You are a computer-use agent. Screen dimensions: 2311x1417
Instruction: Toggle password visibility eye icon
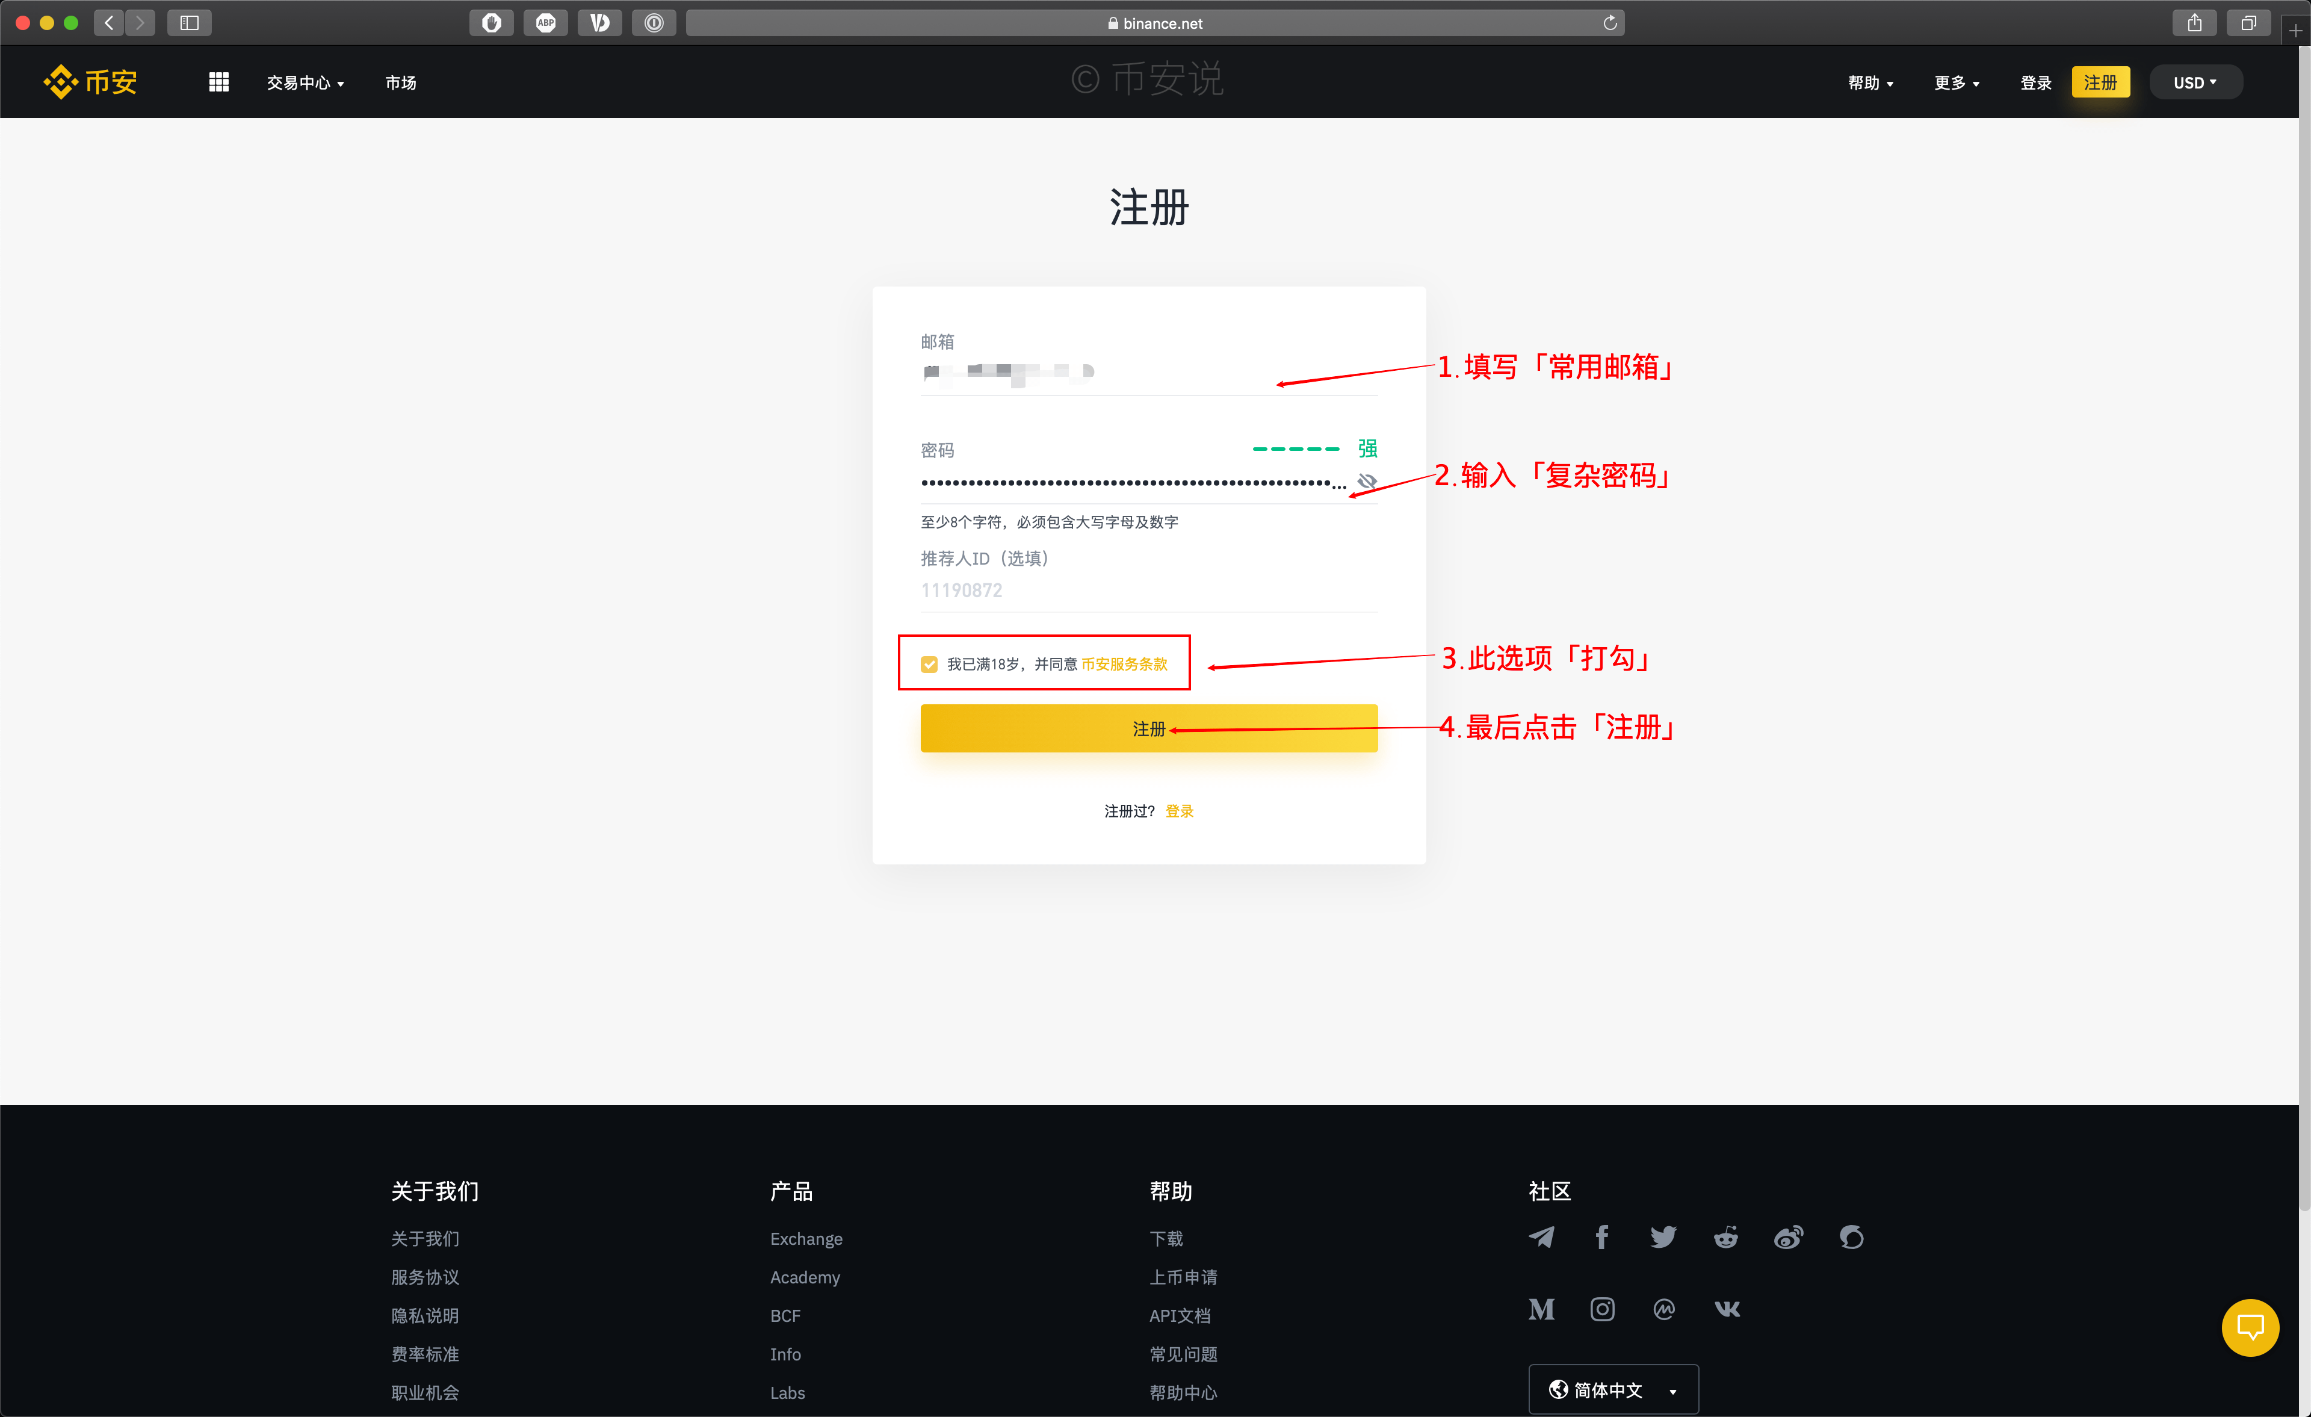(x=1367, y=482)
